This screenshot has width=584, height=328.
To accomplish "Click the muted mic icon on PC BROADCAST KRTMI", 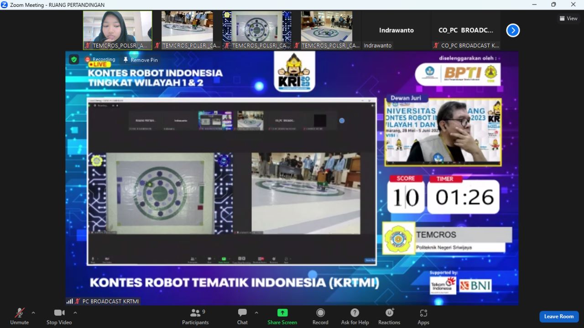I will (x=77, y=301).
